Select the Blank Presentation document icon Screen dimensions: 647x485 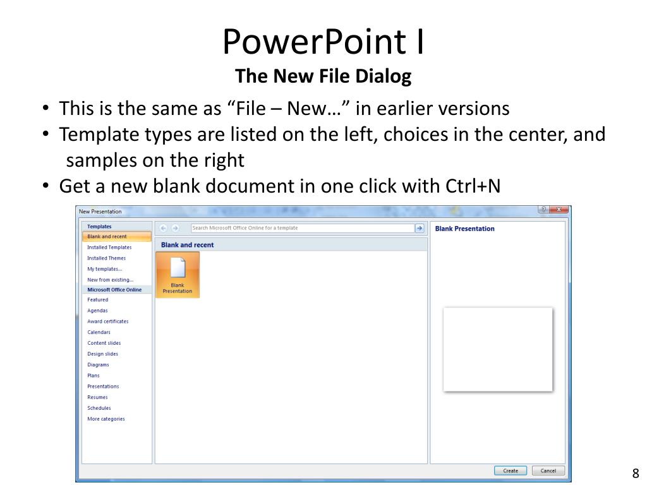point(178,275)
